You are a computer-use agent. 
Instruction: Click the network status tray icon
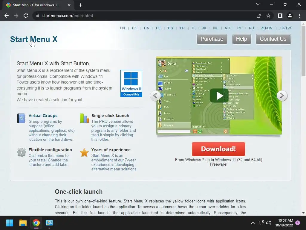click(x=261, y=223)
